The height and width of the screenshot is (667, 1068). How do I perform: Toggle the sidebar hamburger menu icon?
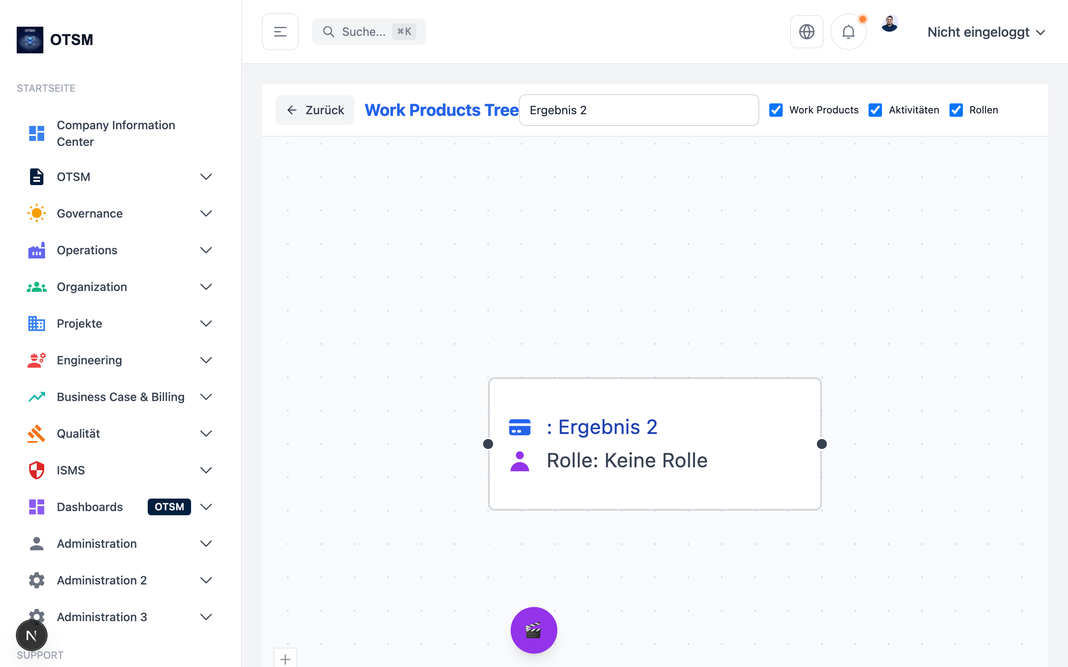click(x=280, y=32)
